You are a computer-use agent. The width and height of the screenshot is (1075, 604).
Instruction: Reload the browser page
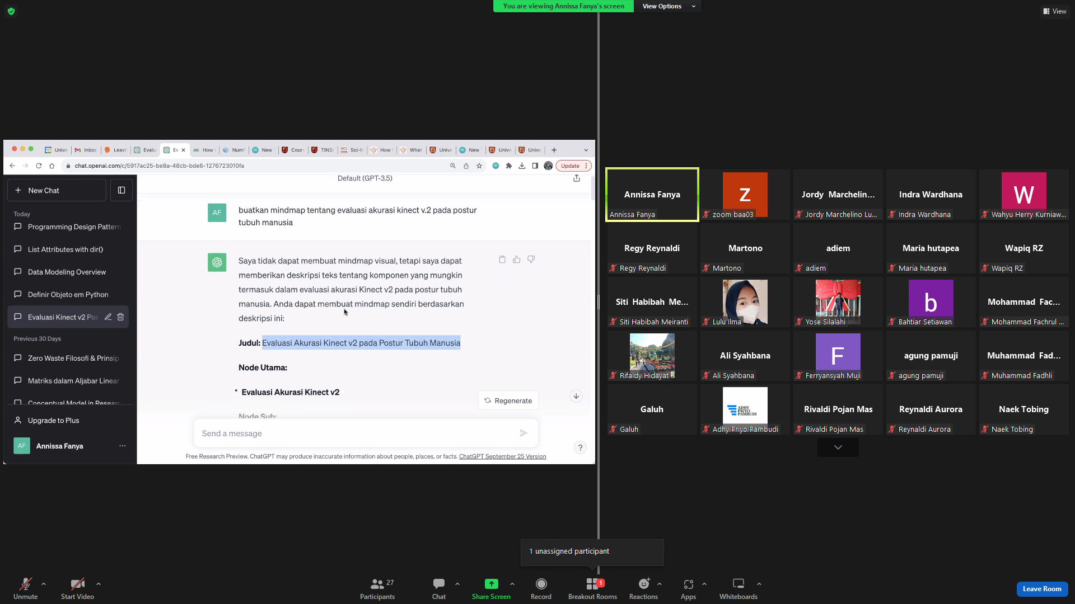pyautogui.click(x=39, y=166)
